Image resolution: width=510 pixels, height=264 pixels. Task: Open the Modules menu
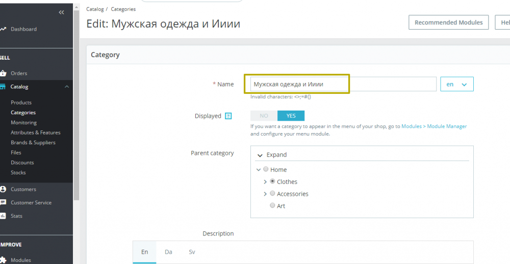pos(21,260)
